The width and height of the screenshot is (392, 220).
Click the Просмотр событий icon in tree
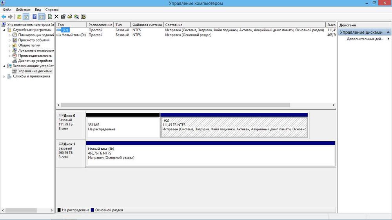pos(15,40)
